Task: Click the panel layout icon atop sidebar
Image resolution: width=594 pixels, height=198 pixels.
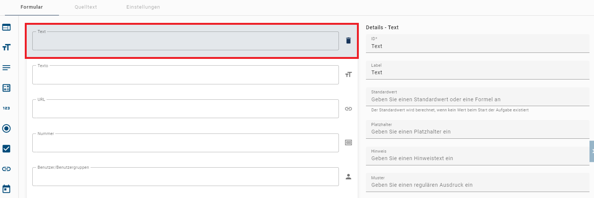Action: coord(6,27)
